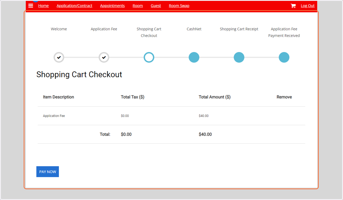
Task: Click the $0.00 tax in Application Fee row
Action: coord(125,116)
